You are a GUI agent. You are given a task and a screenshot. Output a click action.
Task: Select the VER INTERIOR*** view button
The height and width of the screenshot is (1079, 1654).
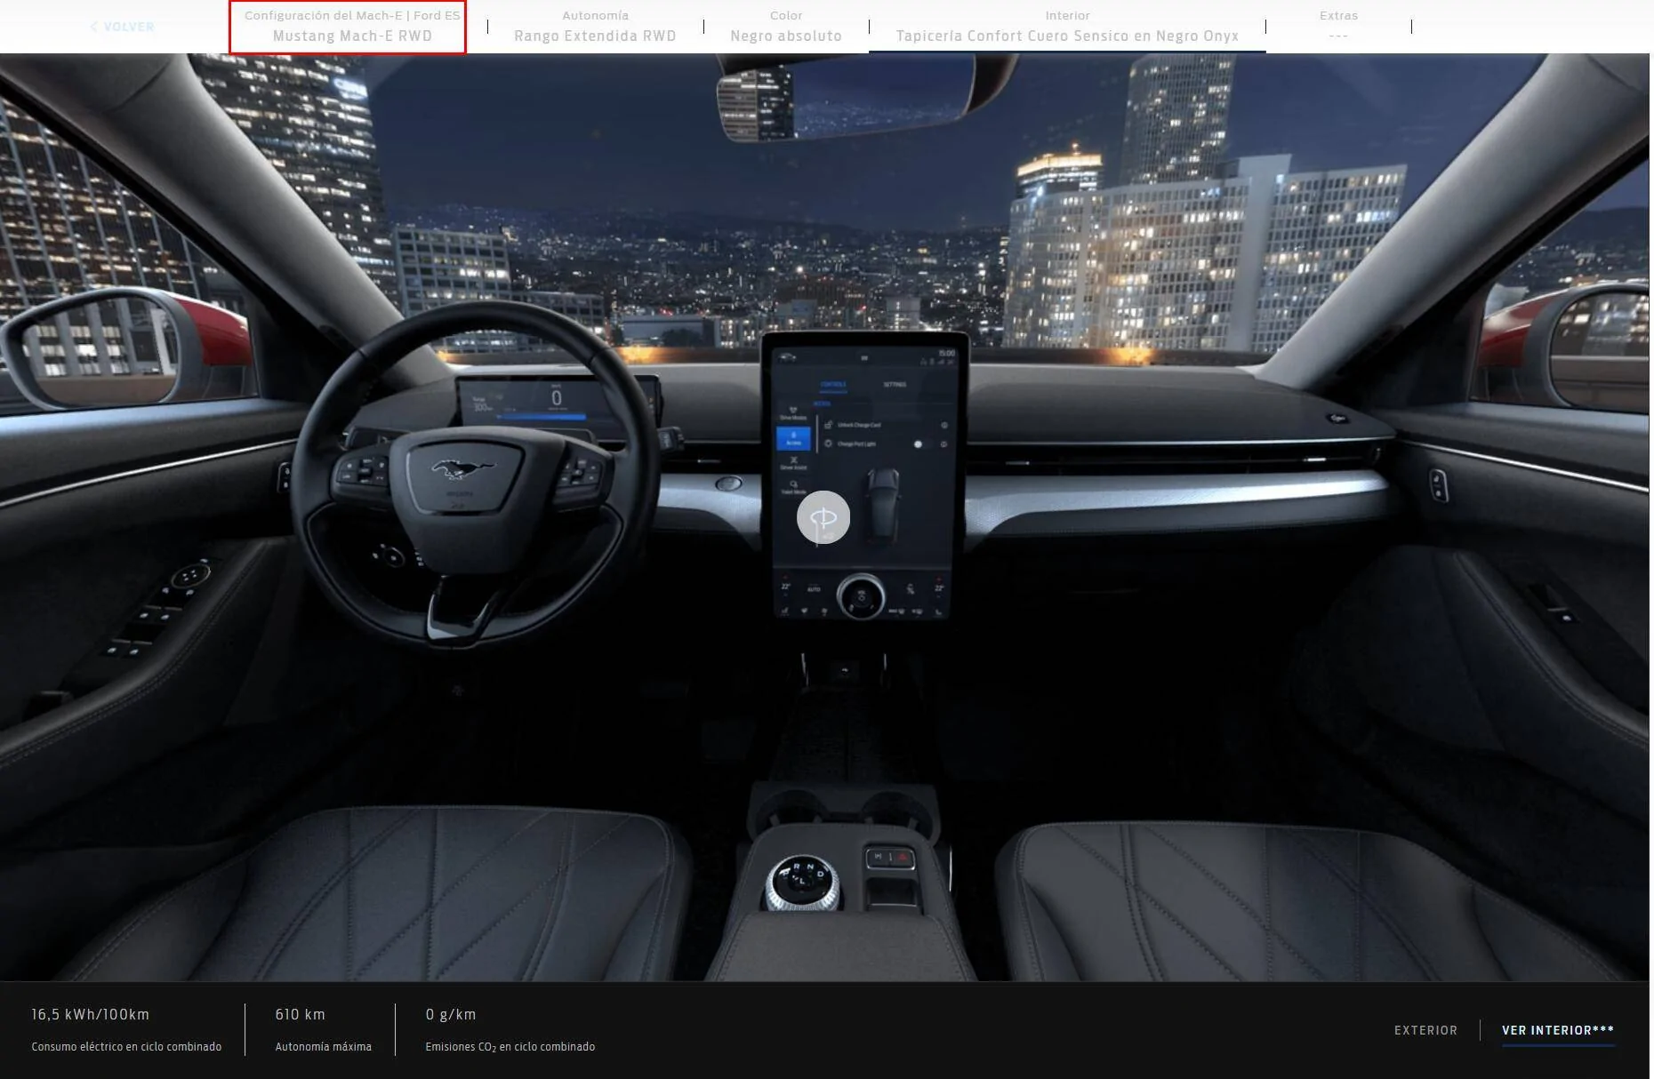pos(1558,1030)
